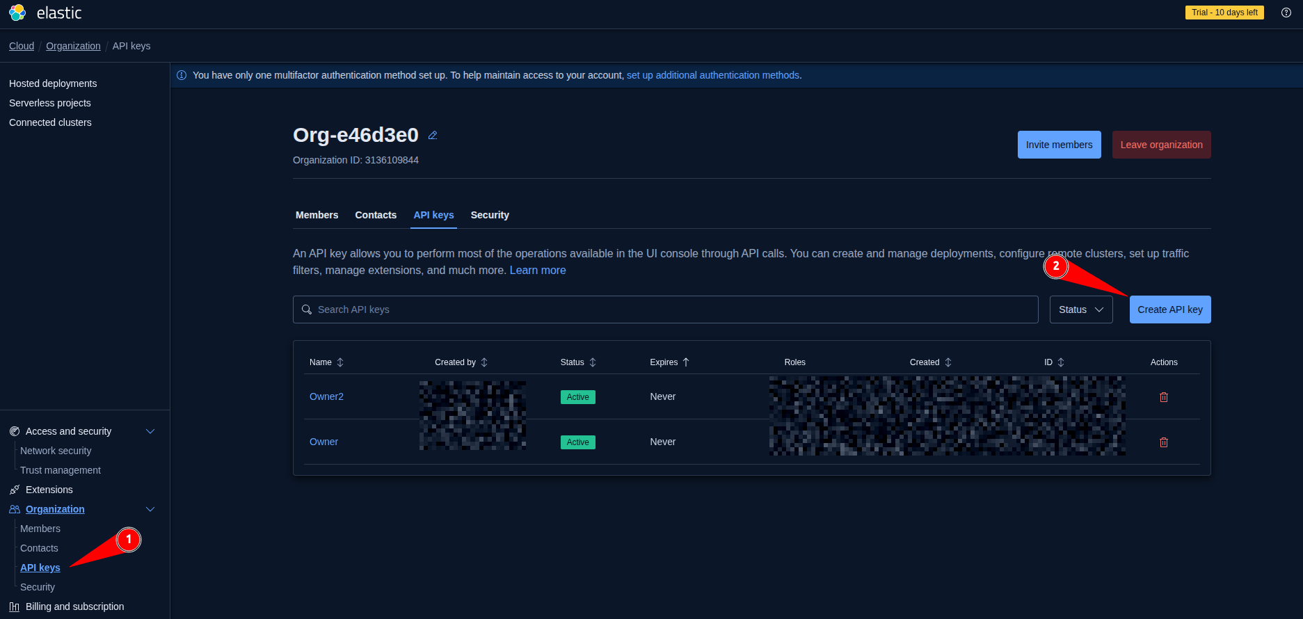
Task: Sort table by Created by arrows
Action: pos(484,362)
